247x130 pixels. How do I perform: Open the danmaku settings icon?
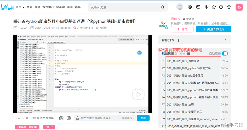click(69, 118)
